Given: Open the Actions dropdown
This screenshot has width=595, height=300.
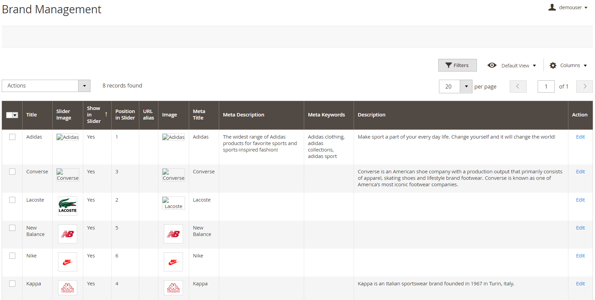Looking at the screenshot, I should tap(46, 86).
